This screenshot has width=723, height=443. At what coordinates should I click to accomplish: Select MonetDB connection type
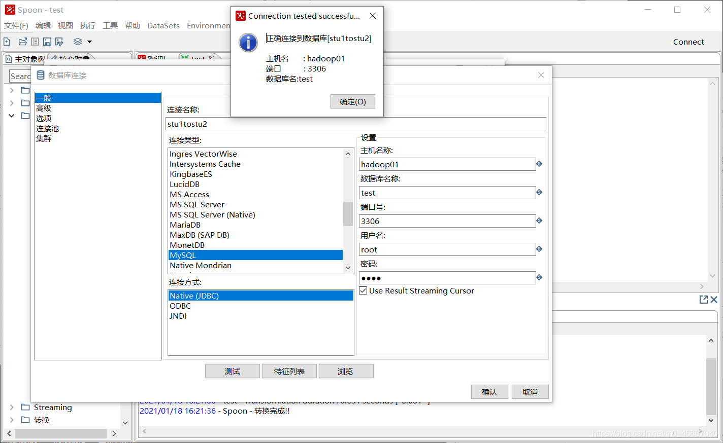[255, 245]
